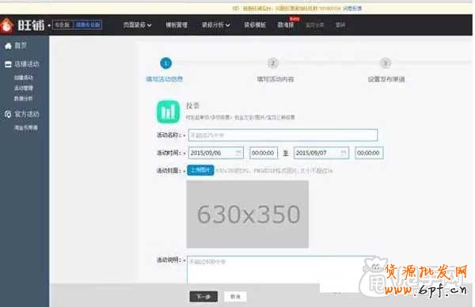Select step 1 circle 填写活动信息

pos(165,63)
